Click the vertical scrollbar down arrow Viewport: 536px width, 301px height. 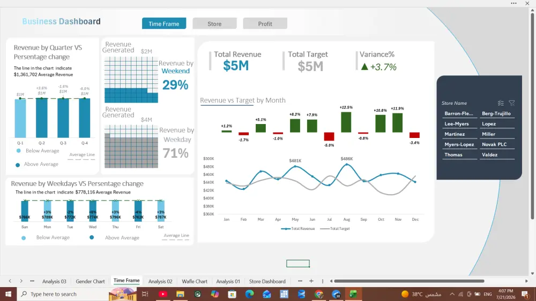(532, 273)
